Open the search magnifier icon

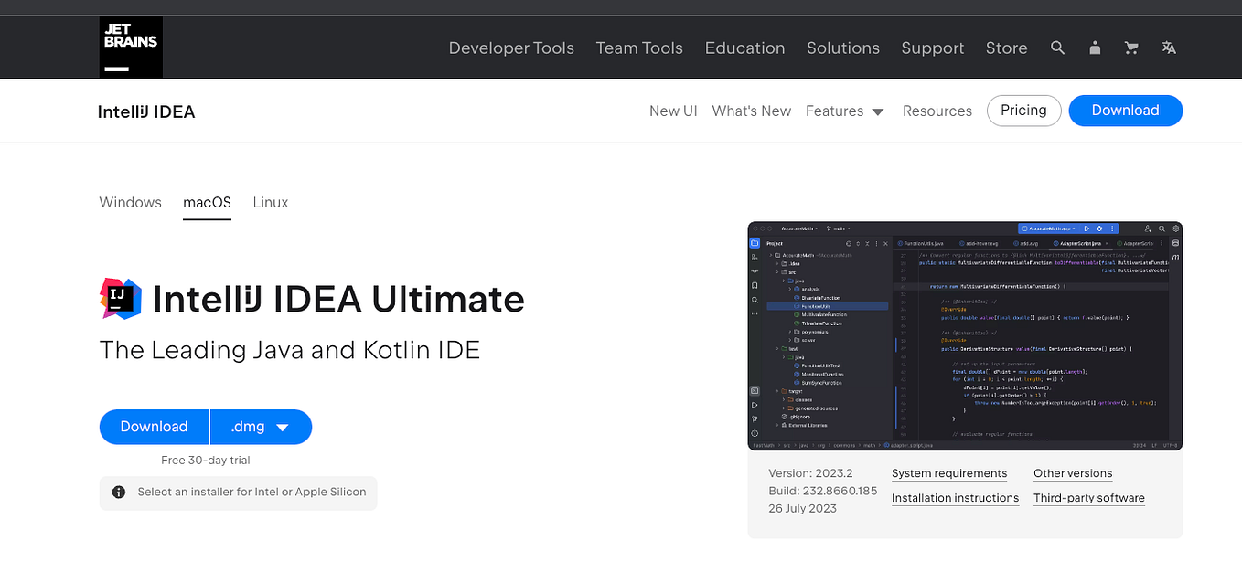[1057, 48]
